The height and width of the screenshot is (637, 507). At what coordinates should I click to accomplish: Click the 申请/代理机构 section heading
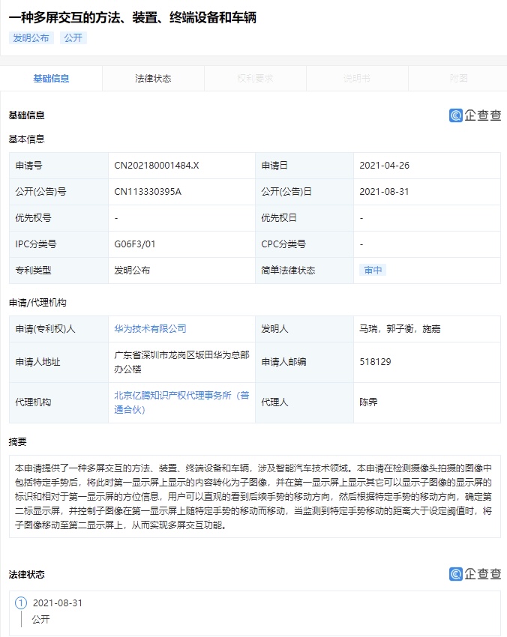click(x=37, y=303)
